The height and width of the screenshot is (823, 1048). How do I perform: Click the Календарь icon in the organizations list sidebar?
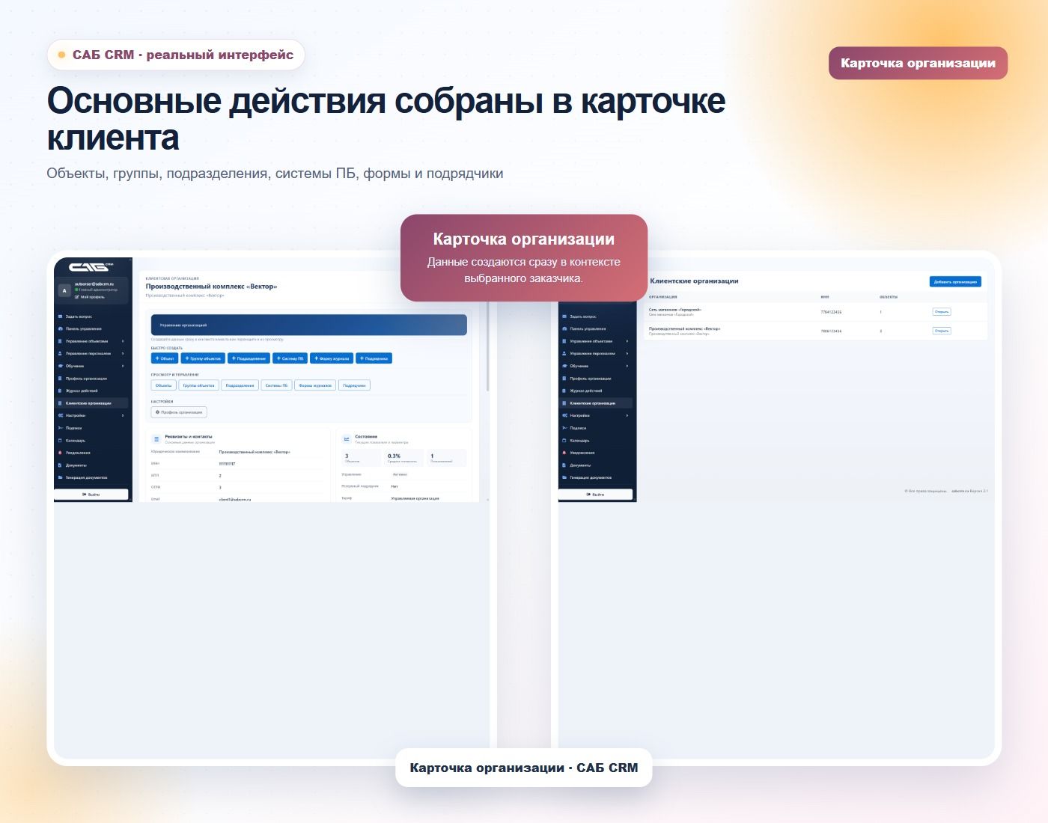click(564, 441)
